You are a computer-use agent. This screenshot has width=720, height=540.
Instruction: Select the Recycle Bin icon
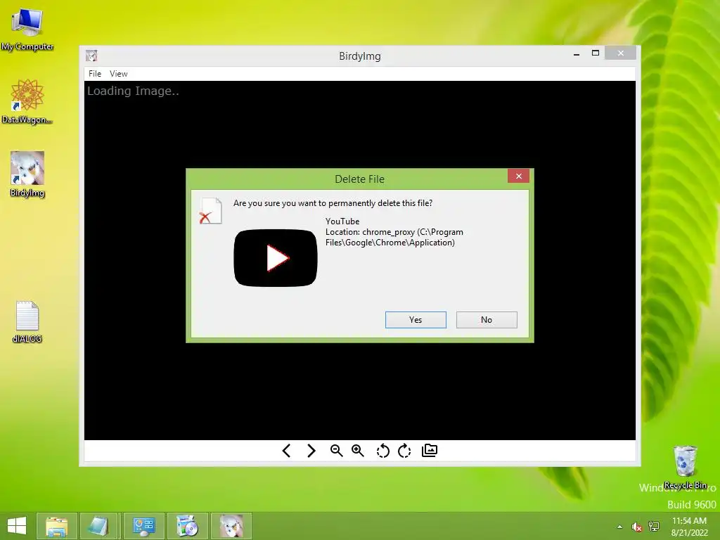pyautogui.click(x=685, y=468)
